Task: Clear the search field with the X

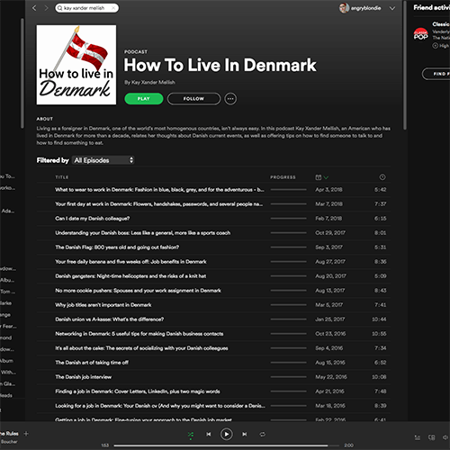Action: click(113, 8)
